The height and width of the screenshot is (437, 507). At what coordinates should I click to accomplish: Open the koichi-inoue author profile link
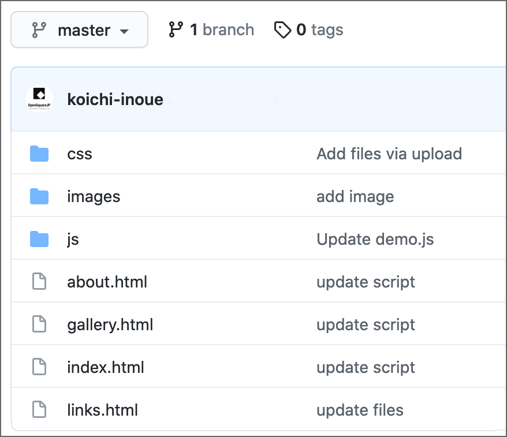pyautogui.click(x=115, y=99)
